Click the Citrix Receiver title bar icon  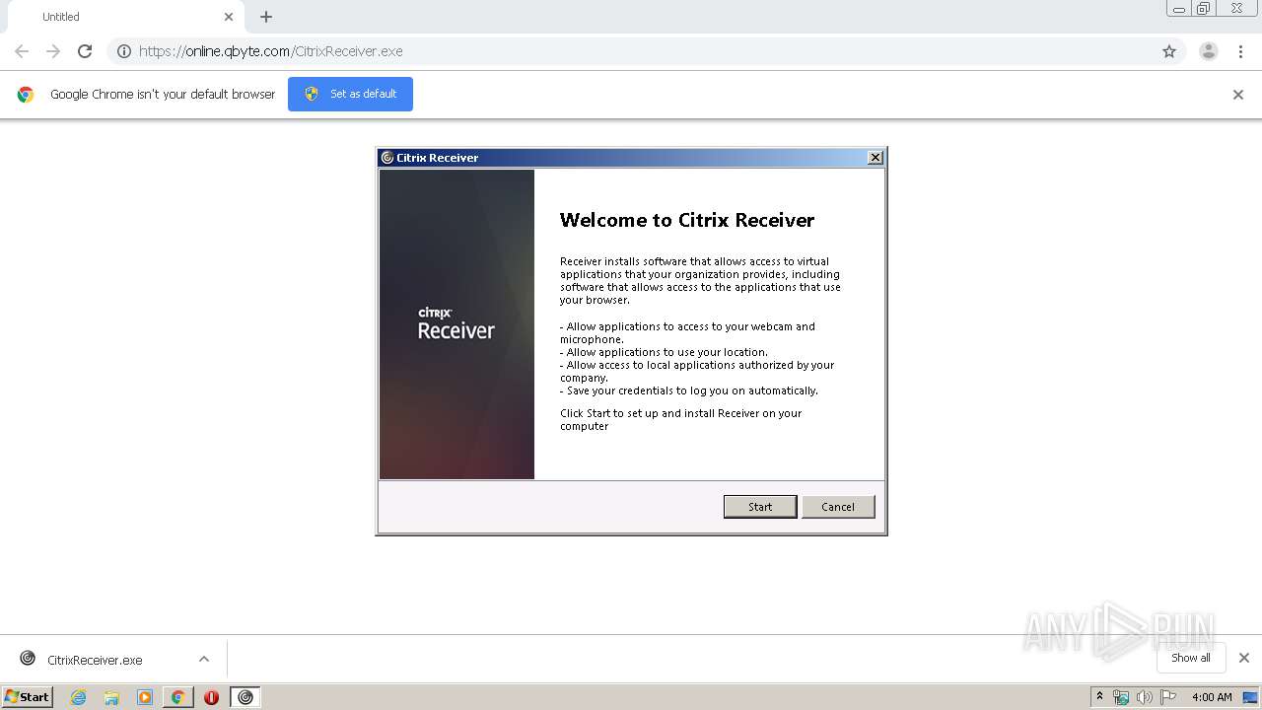pos(387,158)
